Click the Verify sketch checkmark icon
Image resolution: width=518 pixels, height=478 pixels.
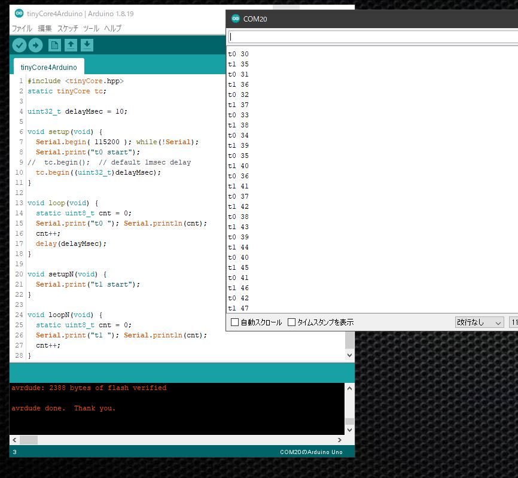(x=19, y=44)
